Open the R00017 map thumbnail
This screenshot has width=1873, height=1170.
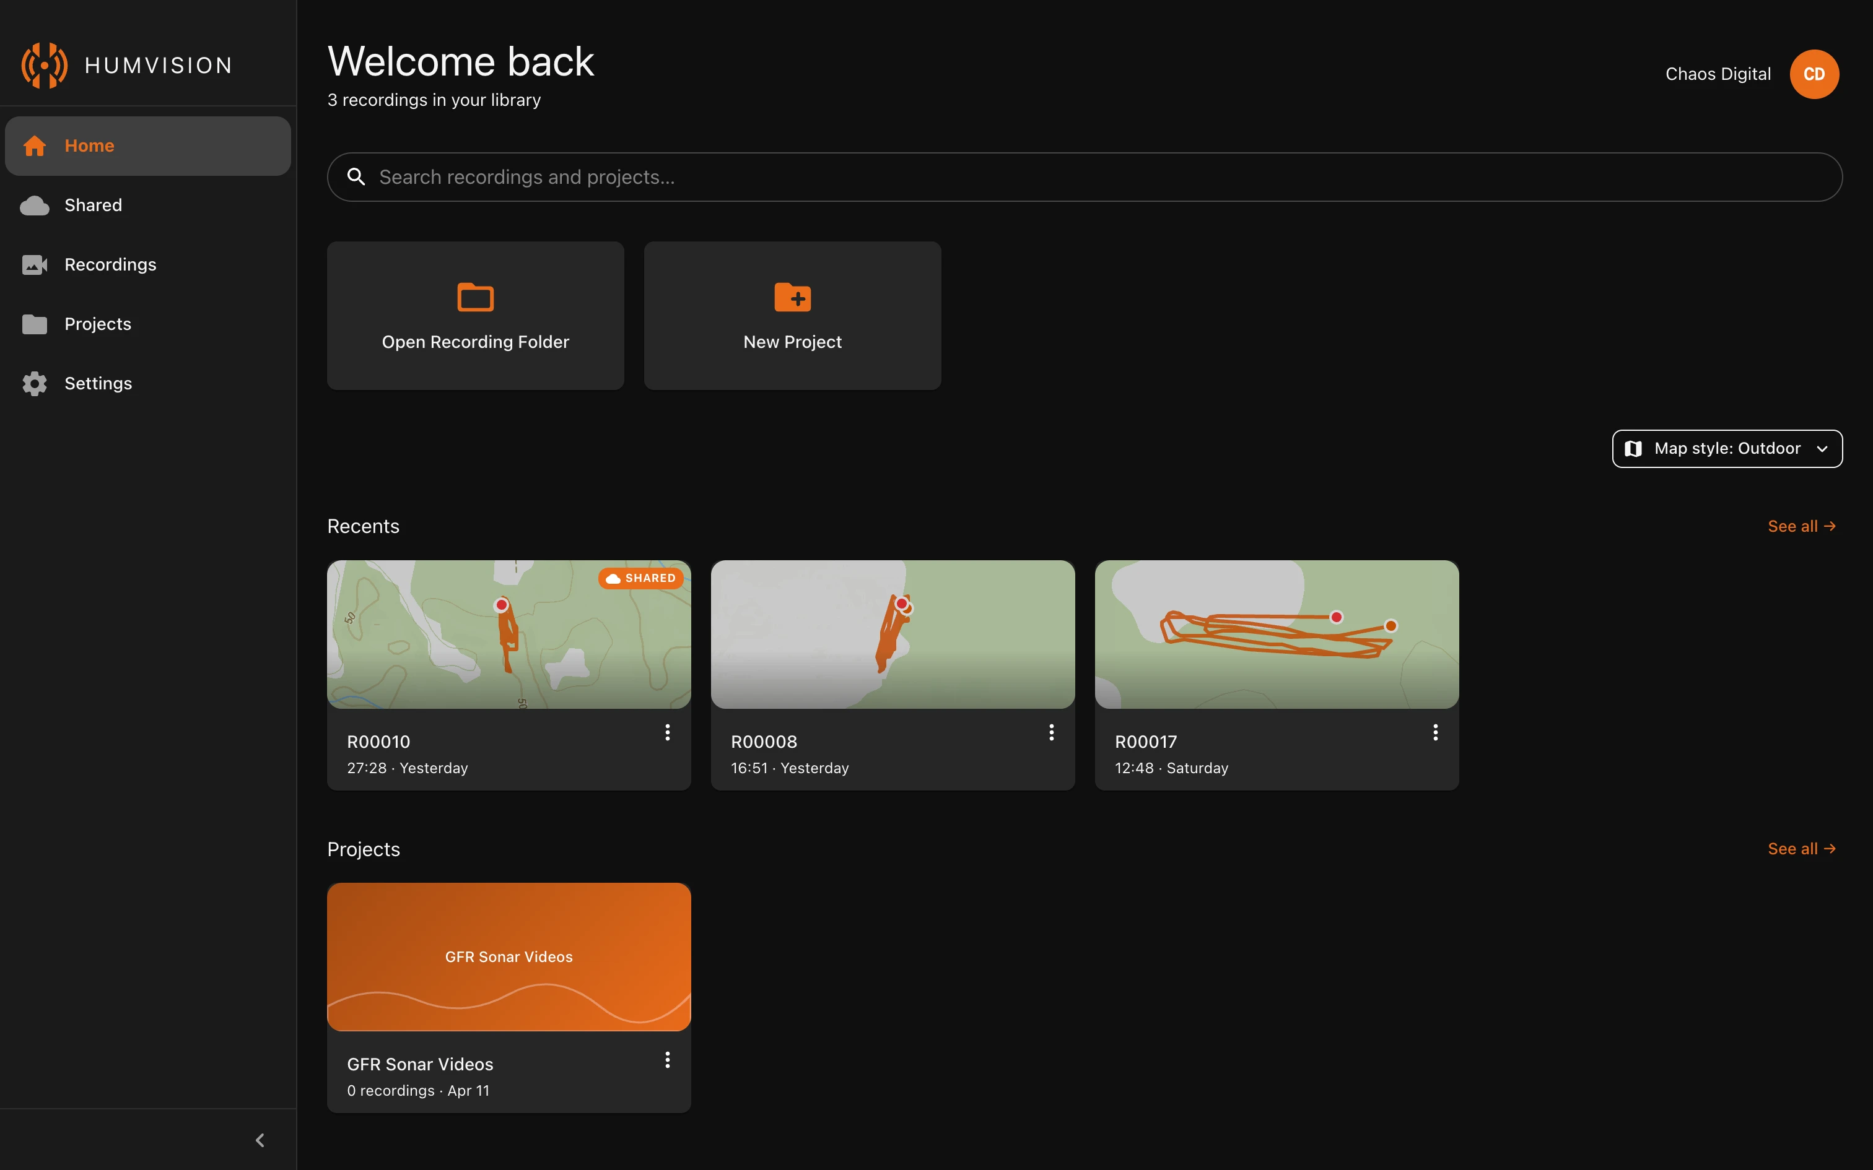pos(1277,635)
